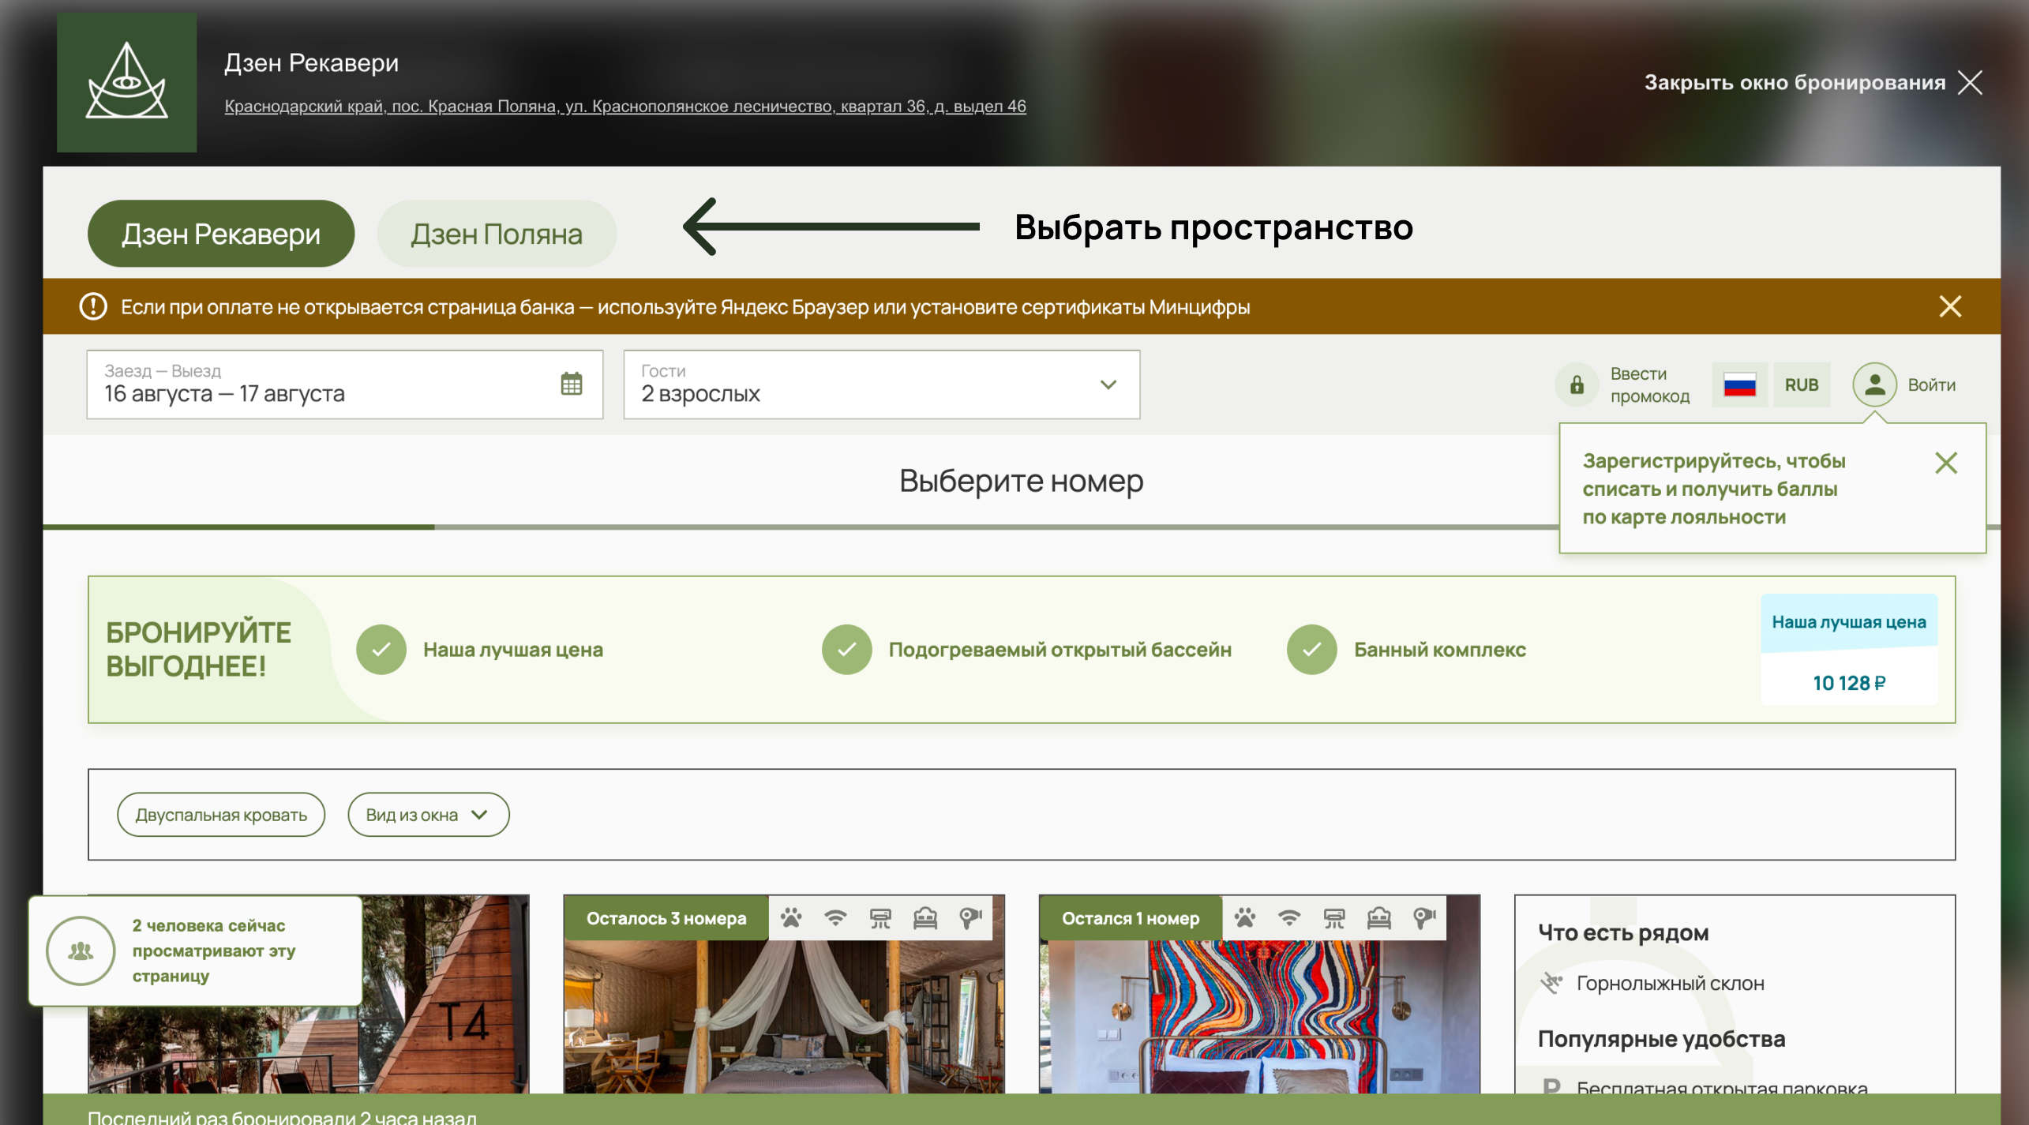The height and width of the screenshot is (1125, 2029).
Task: Click the Дзен Рекавери triangle logo
Action: coord(126,82)
